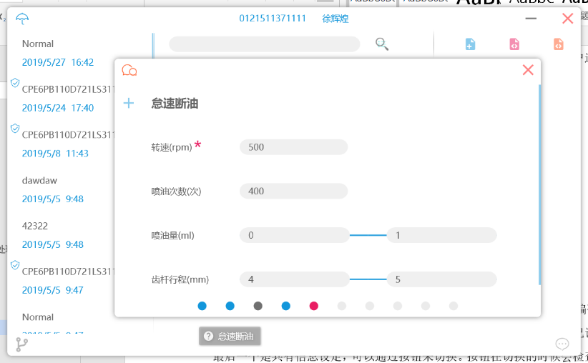This screenshot has width=588, height=363.
Task: Select the red page dot
Action: (x=314, y=306)
